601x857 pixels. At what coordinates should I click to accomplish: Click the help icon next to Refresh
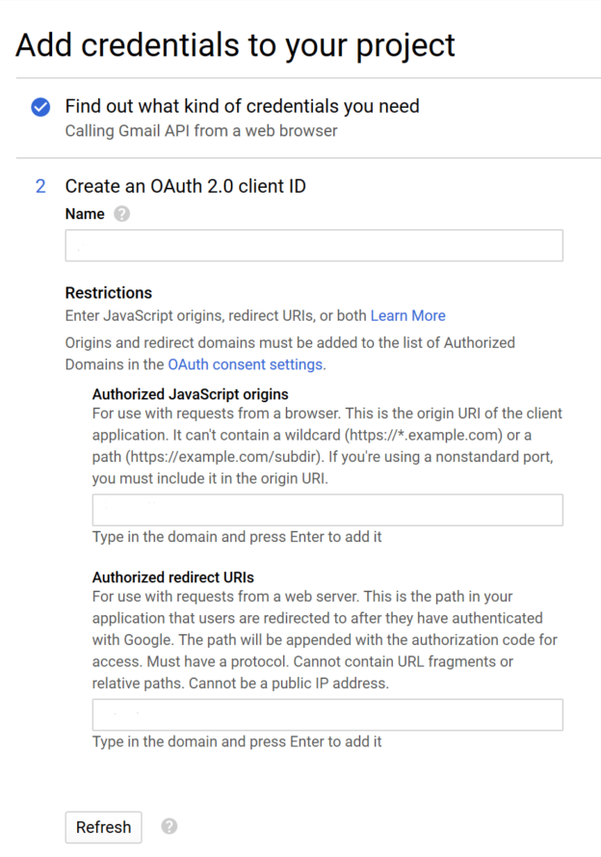[x=170, y=826]
